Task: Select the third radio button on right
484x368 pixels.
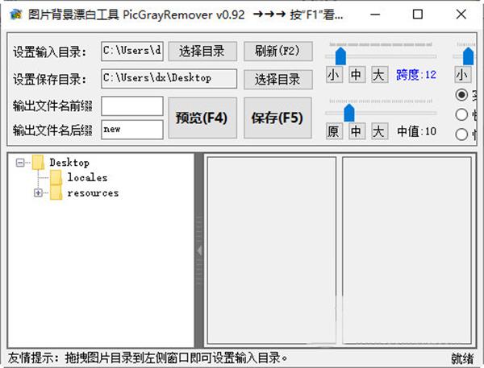Action: click(x=461, y=134)
